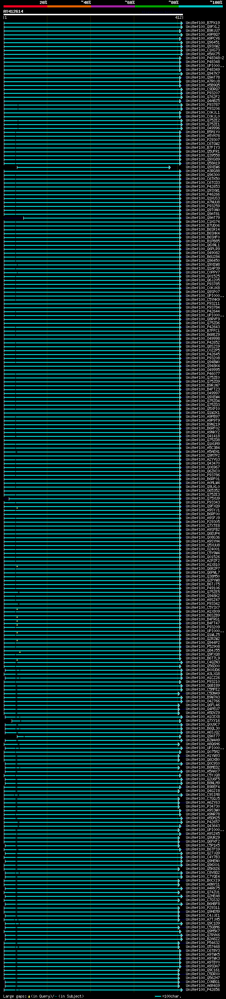Select the UniRef100_P29305 entry
This screenshot has width=226, height=999.
[x=202, y=522]
